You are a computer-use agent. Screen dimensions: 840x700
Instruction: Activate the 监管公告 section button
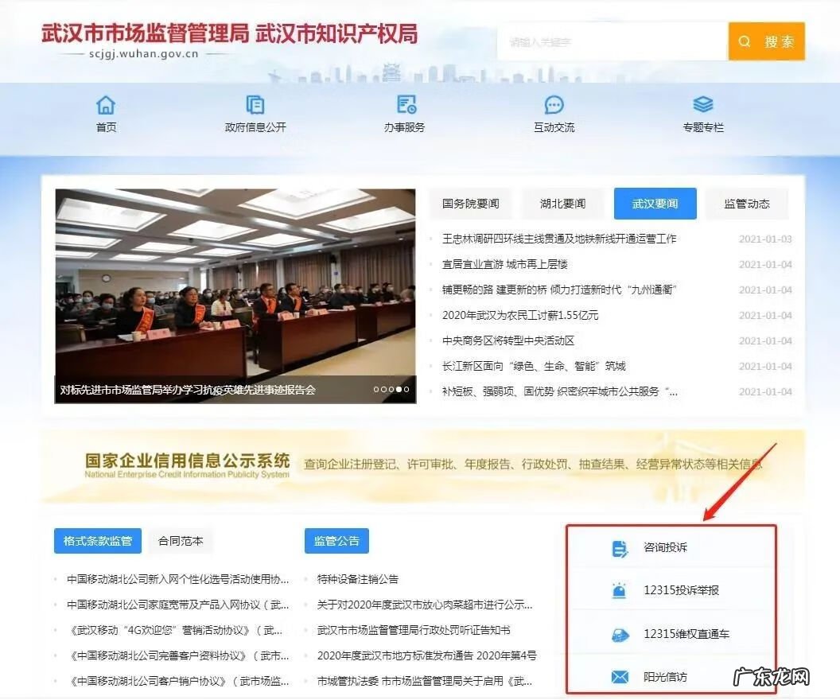click(335, 541)
